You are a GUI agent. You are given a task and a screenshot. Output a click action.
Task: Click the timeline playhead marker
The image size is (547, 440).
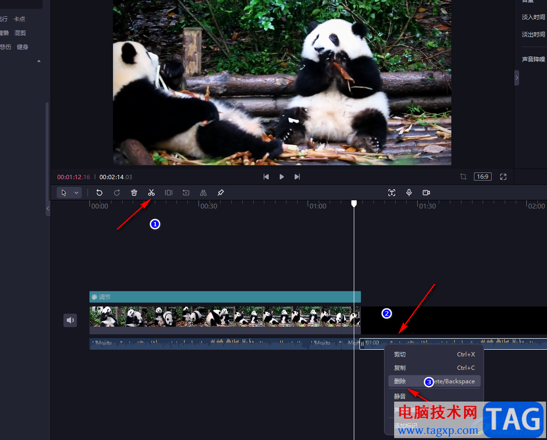354,203
